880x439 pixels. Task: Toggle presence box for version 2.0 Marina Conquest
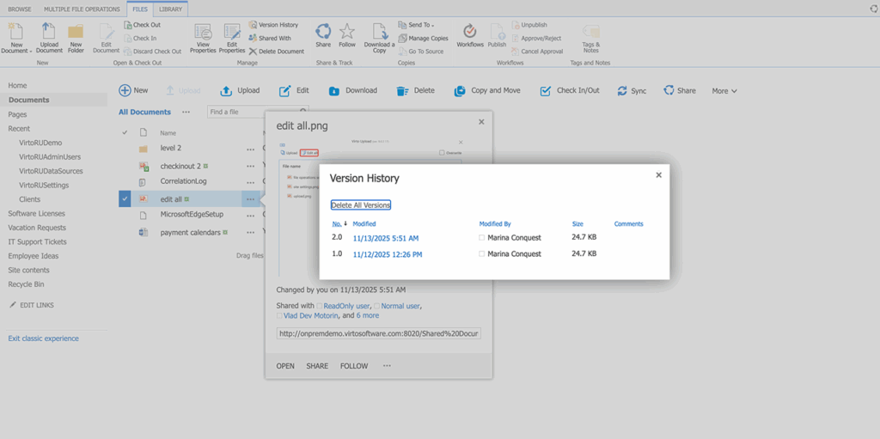pos(482,237)
